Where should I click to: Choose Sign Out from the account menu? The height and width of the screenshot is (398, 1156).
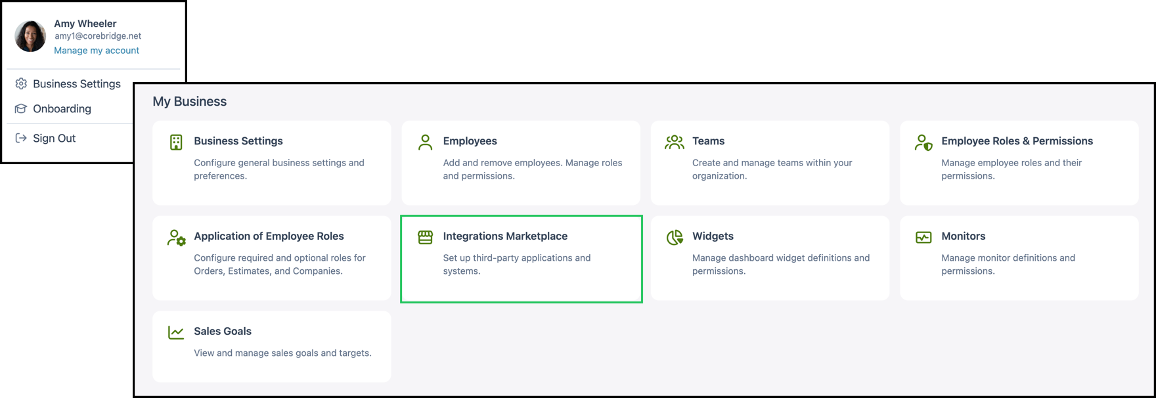pyautogui.click(x=55, y=138)
